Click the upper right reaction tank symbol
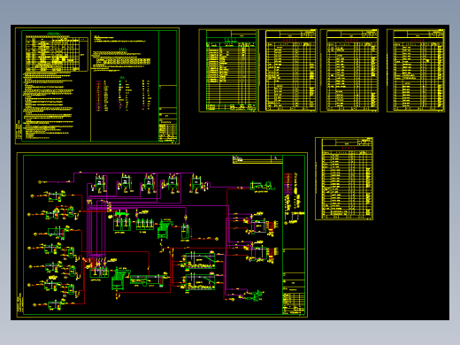 click(259, 226)
